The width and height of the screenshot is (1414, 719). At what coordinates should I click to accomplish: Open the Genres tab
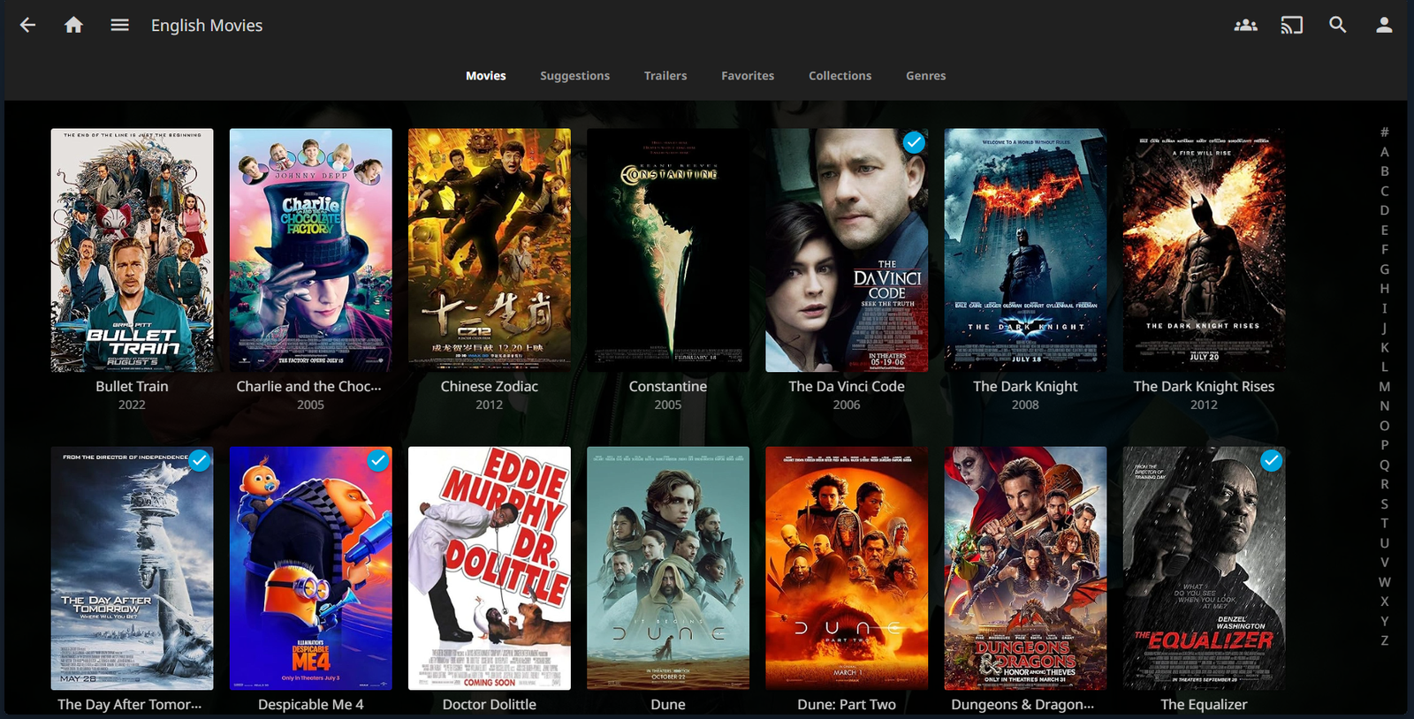click(x=926, y=76)
